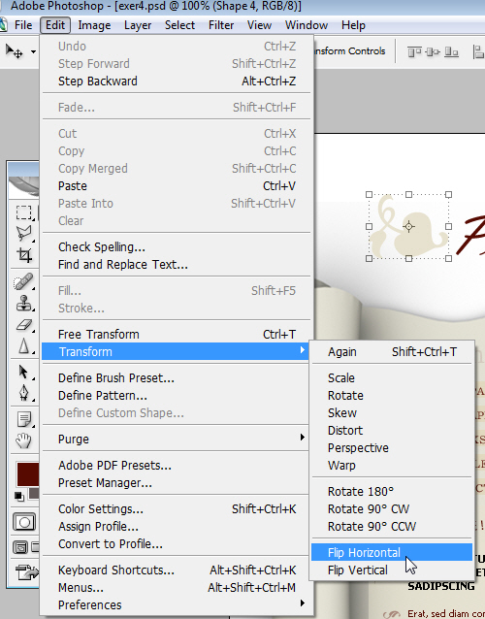Choose Free Transform in Edit menu
485x619 pixels.
pyautogui.click(x=176, y=334)
